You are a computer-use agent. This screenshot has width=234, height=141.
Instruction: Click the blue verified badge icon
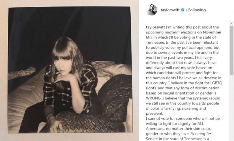pyautogui.click(x=183, y=10)
